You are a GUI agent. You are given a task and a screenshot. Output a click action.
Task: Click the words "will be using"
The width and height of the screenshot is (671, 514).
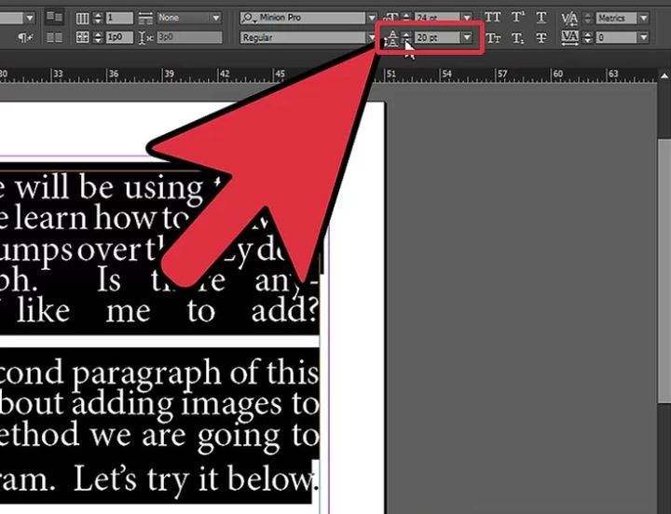pos(110,189)
